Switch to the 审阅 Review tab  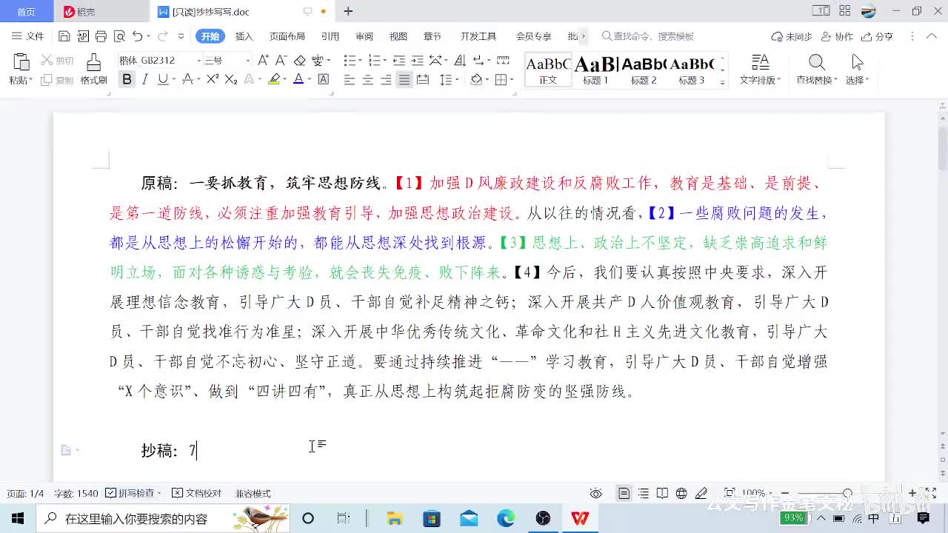(364, 36)
